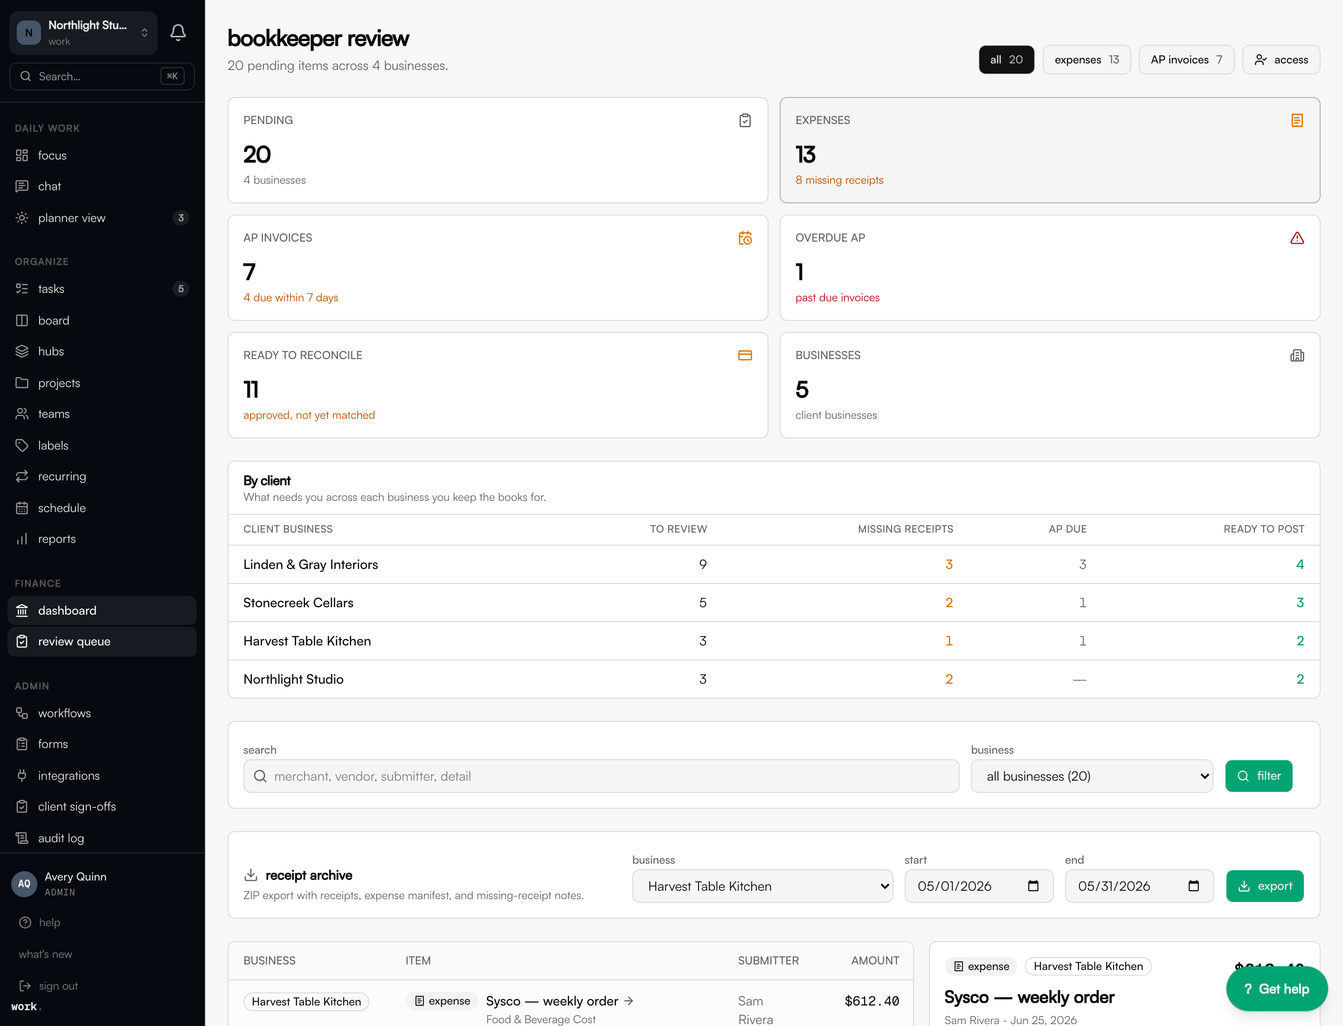Click the Ready to Reconcile card icon
Image resolution: width=1343 pixels, height=1026 pixels.
pos(745,355)
